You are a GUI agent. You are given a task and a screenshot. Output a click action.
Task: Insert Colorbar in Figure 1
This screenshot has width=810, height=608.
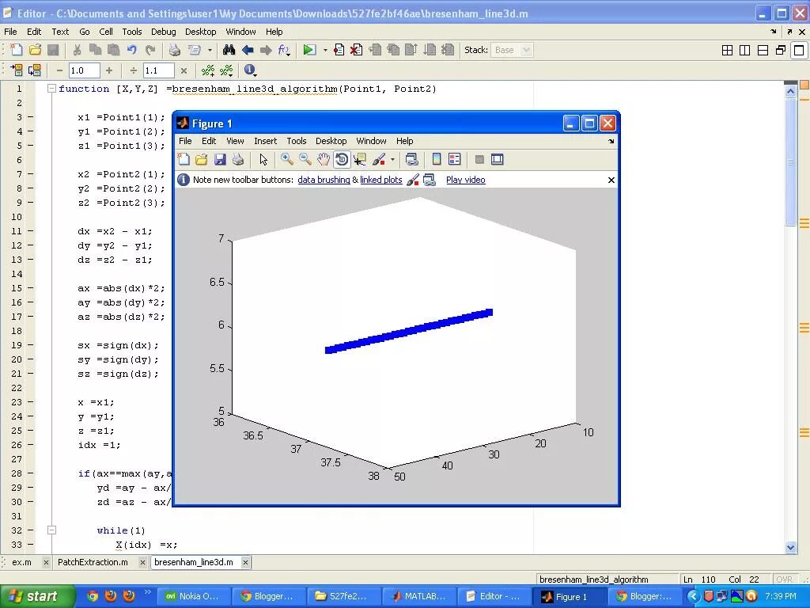point(437,159)
